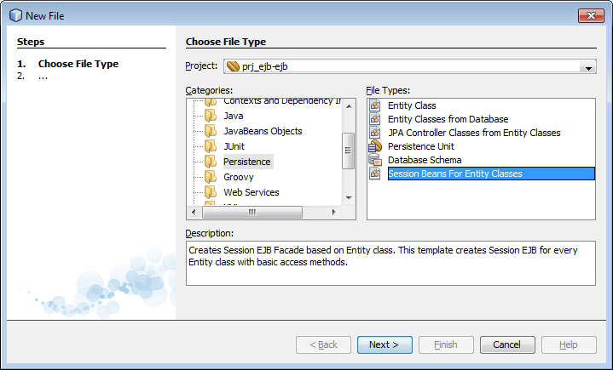613x370 pixels.
Task: Click the Entity Class file type icon
Action: point(375,105)
